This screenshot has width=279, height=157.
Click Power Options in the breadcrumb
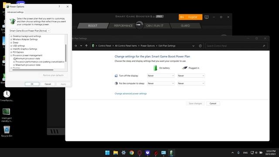148,46
